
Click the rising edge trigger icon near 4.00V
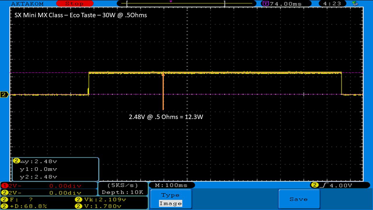click(x=322, y=185)
